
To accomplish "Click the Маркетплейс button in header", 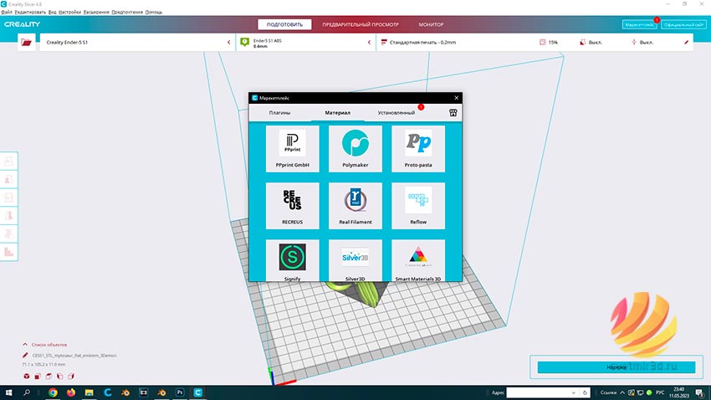I will pyautogui.click(x=639, y=24).
